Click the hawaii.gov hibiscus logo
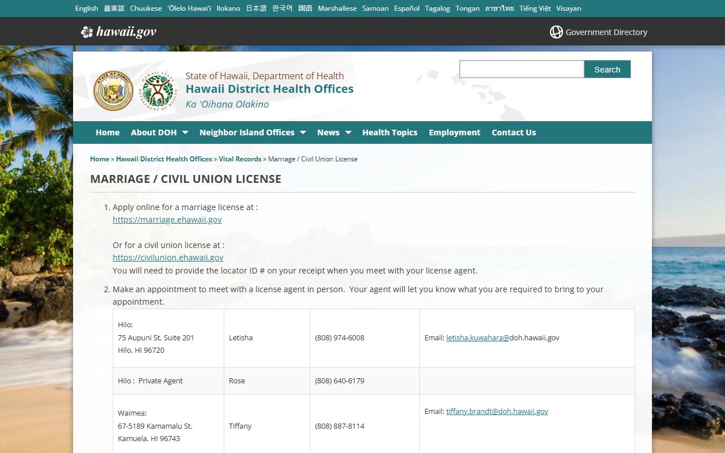 tap(87, 32)
